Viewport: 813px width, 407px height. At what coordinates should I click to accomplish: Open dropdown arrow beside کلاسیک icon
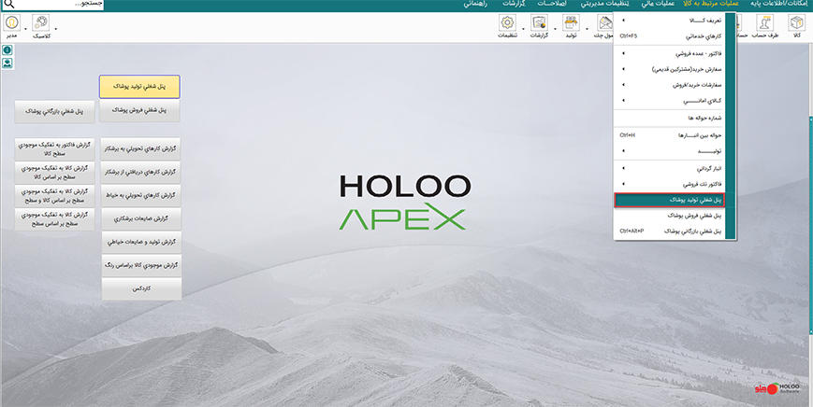[x=56, y=28]
